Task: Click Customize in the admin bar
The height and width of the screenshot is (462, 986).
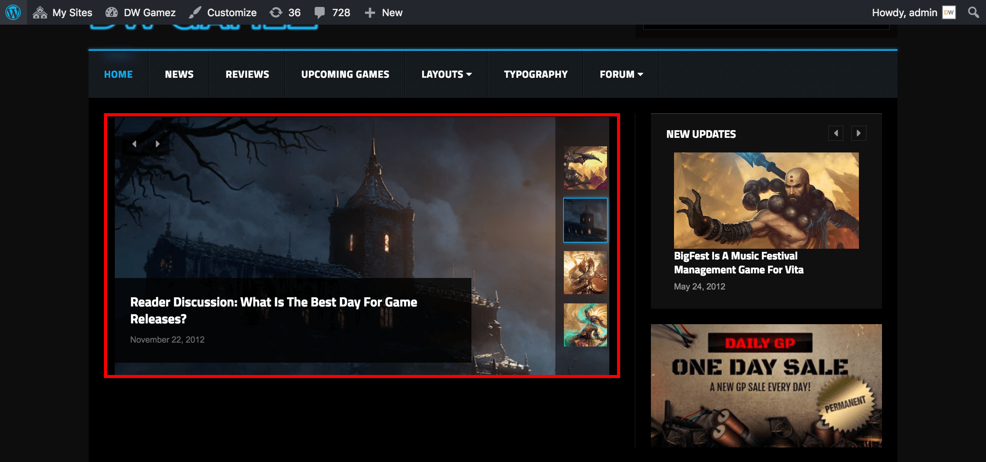Action: tap(223, 12)
